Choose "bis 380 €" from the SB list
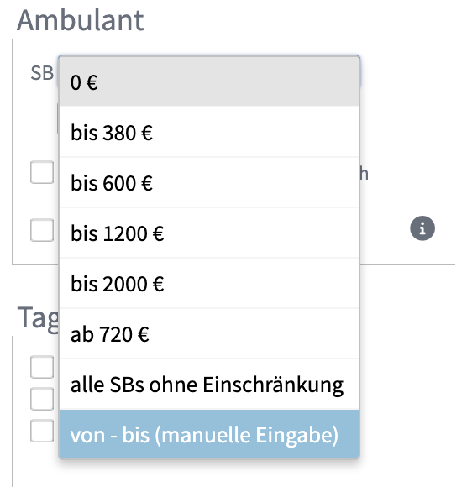 pyautogui.click(x=209, y=133)
